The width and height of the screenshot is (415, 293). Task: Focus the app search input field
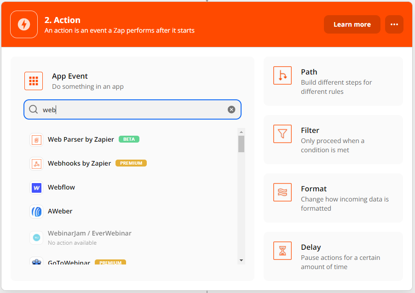[133, 109]
